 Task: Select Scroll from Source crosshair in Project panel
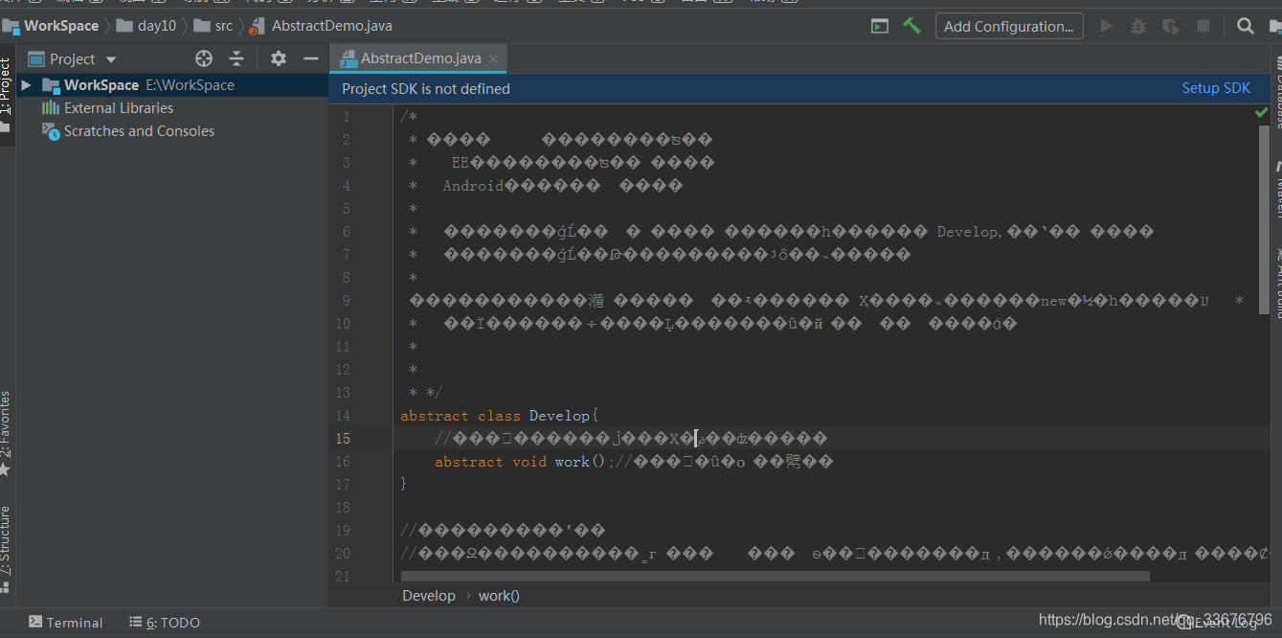tap(203, 58)
